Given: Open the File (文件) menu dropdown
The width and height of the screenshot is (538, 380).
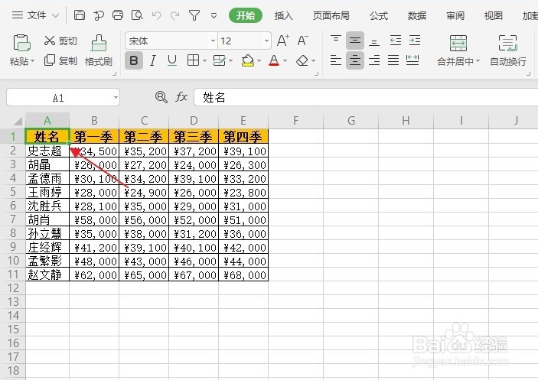Looking at the screenshot, I should [x=36, y=15].
